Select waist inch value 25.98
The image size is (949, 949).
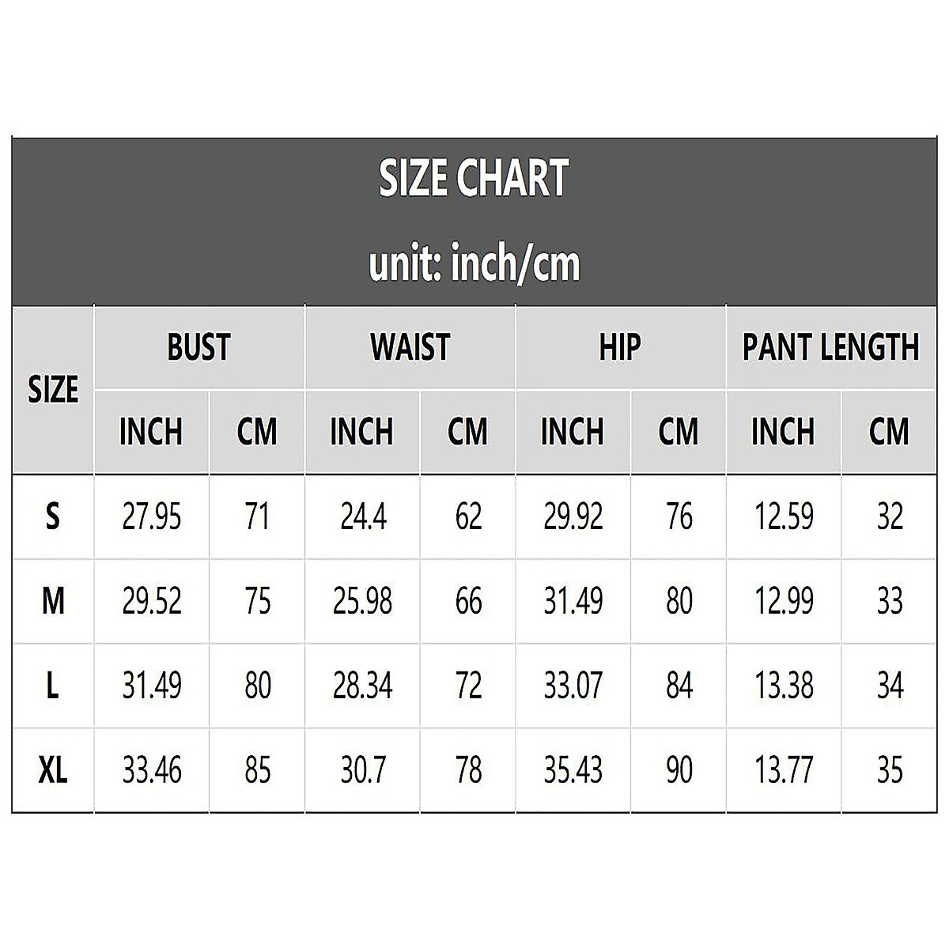(362, 601)
